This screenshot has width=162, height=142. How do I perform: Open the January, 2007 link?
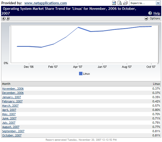coord(11,97)
